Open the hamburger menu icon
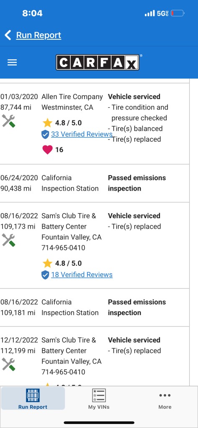 [x=12, y=63]
